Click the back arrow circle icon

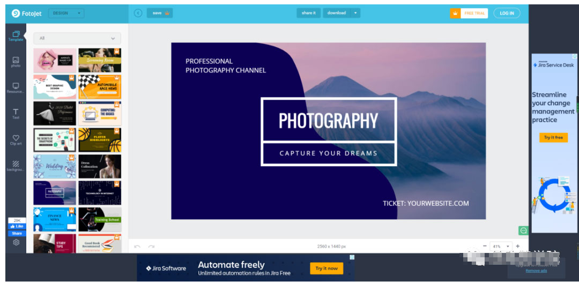pos(138,13)
